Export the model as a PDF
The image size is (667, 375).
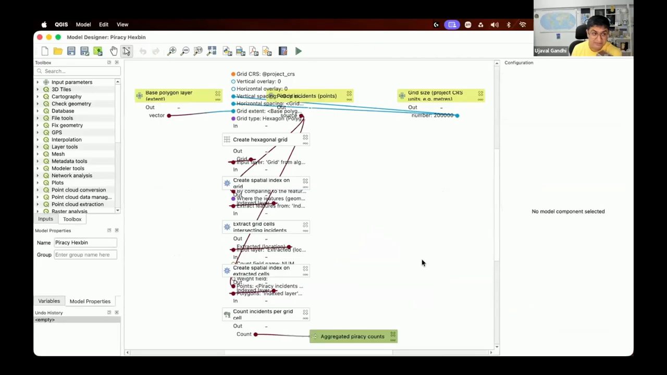(254, 51)
